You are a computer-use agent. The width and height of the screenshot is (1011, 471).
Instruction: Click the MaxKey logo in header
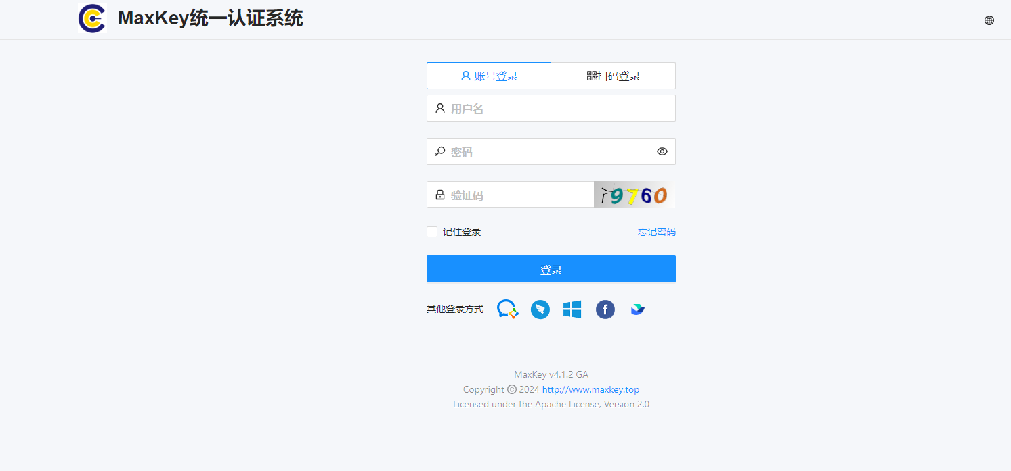92,18
